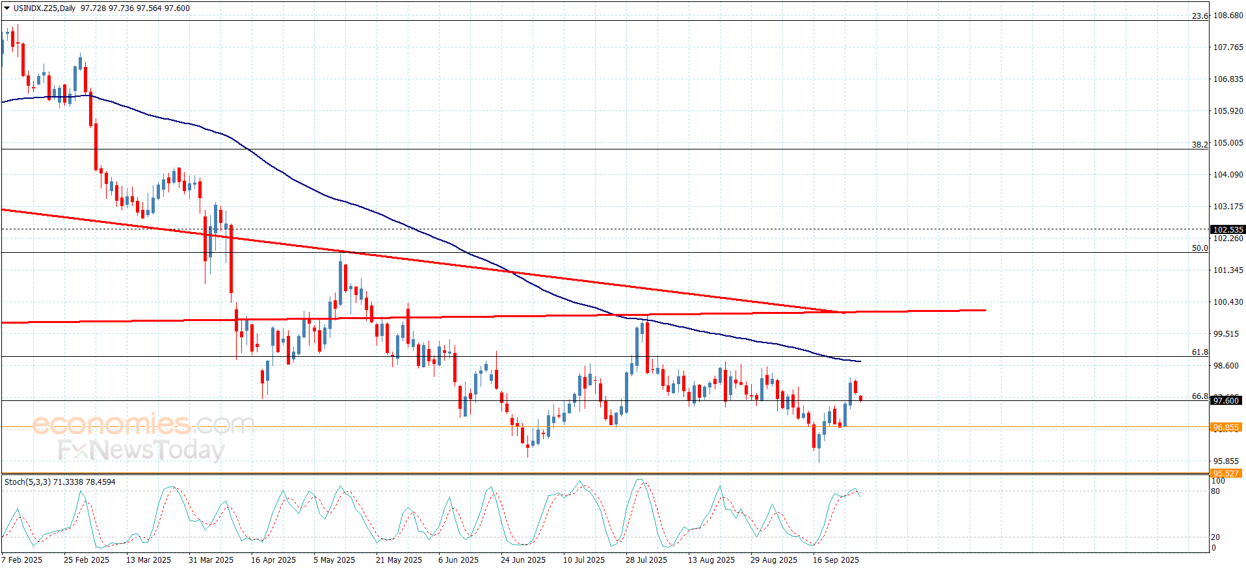Click the 61.8 Fibonacci level label
The height and width of the screenshot is (568, 1246).
tap(1200, 352)
